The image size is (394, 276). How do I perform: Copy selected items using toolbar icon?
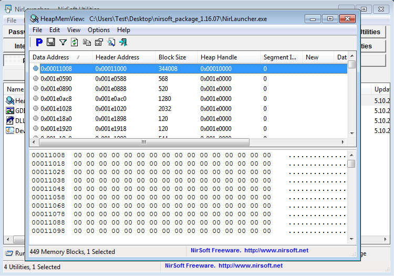(x=87, y=42)
